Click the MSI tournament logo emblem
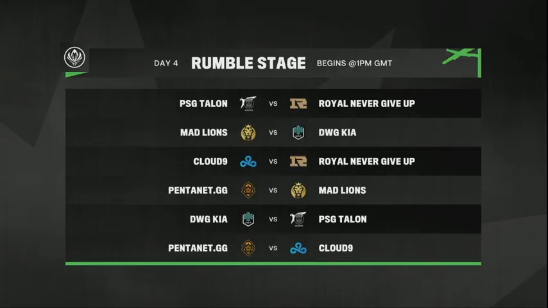The width and height of the screenshot is (548, 308). [x=76, y=58]
